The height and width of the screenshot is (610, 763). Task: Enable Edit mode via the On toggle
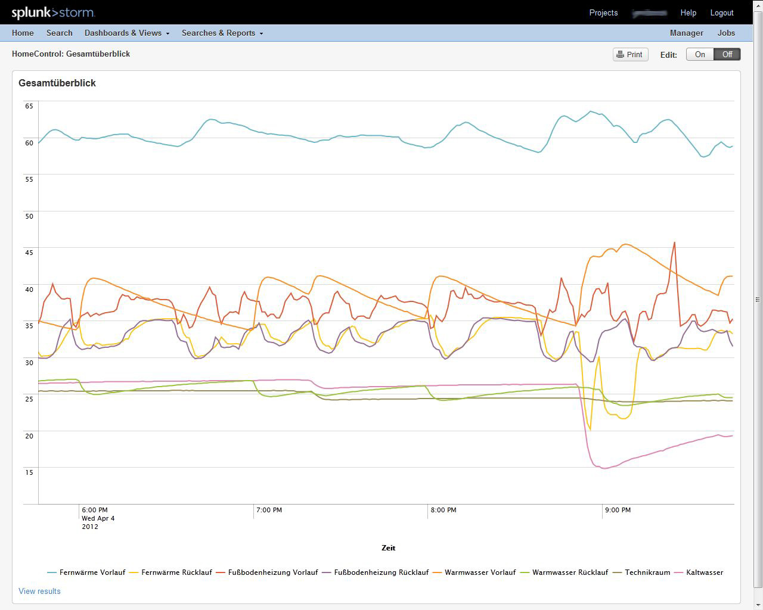700,54
